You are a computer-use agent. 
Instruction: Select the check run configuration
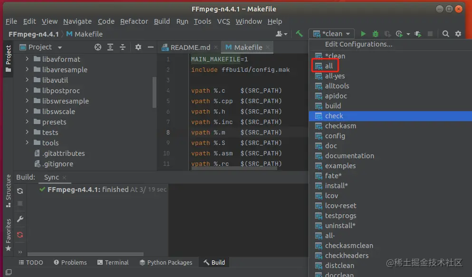click(x=390, y=116)
